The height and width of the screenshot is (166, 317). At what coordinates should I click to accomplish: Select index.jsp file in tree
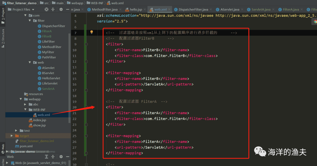(x=37, y=120)
